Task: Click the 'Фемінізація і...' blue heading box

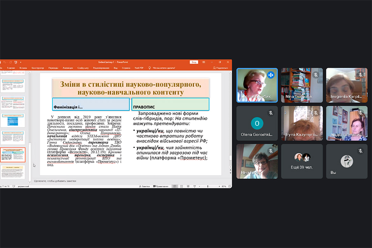Action: click(x=91, y=104)
